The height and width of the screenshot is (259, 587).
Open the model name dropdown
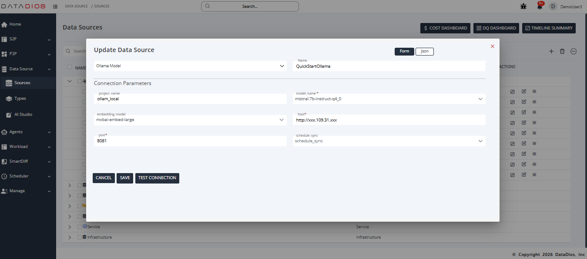(x=389, y=99)
